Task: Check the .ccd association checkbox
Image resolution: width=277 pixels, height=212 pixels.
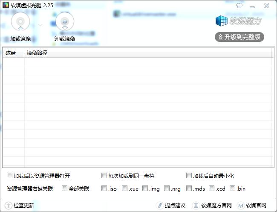Action: pos(211,188)
